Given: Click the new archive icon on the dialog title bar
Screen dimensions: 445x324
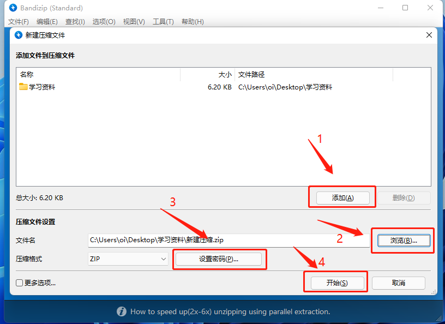Looking at the screenshot, I should click(17, 34).
